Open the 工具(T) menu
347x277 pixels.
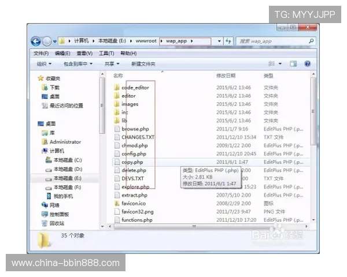tap(106, 53)
